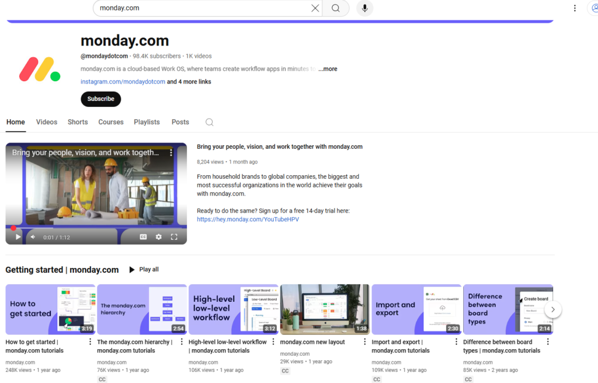Click the monday.com channel logo
This screenshot has height=383, width=598.
pos(40,69)
